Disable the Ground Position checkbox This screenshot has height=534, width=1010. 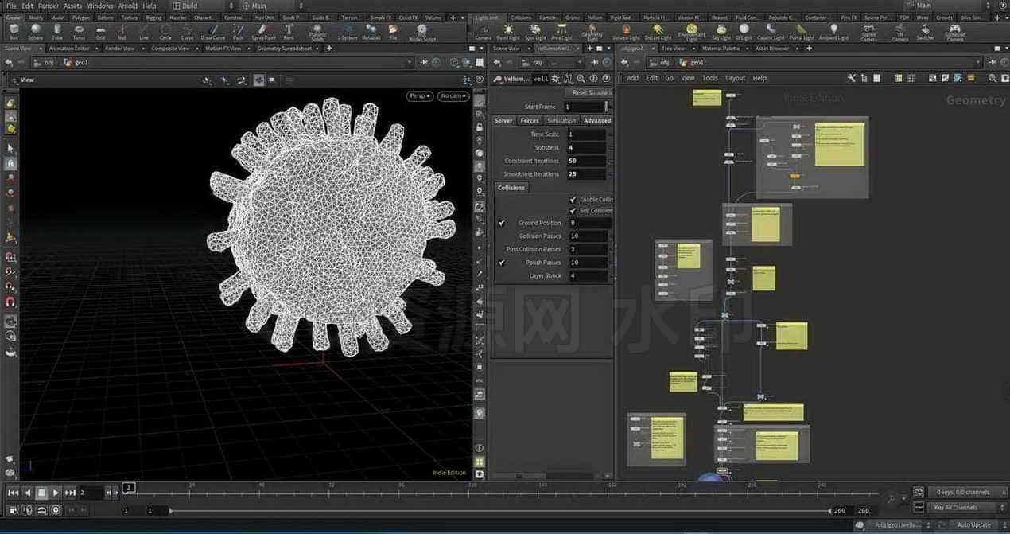[501, 223]
